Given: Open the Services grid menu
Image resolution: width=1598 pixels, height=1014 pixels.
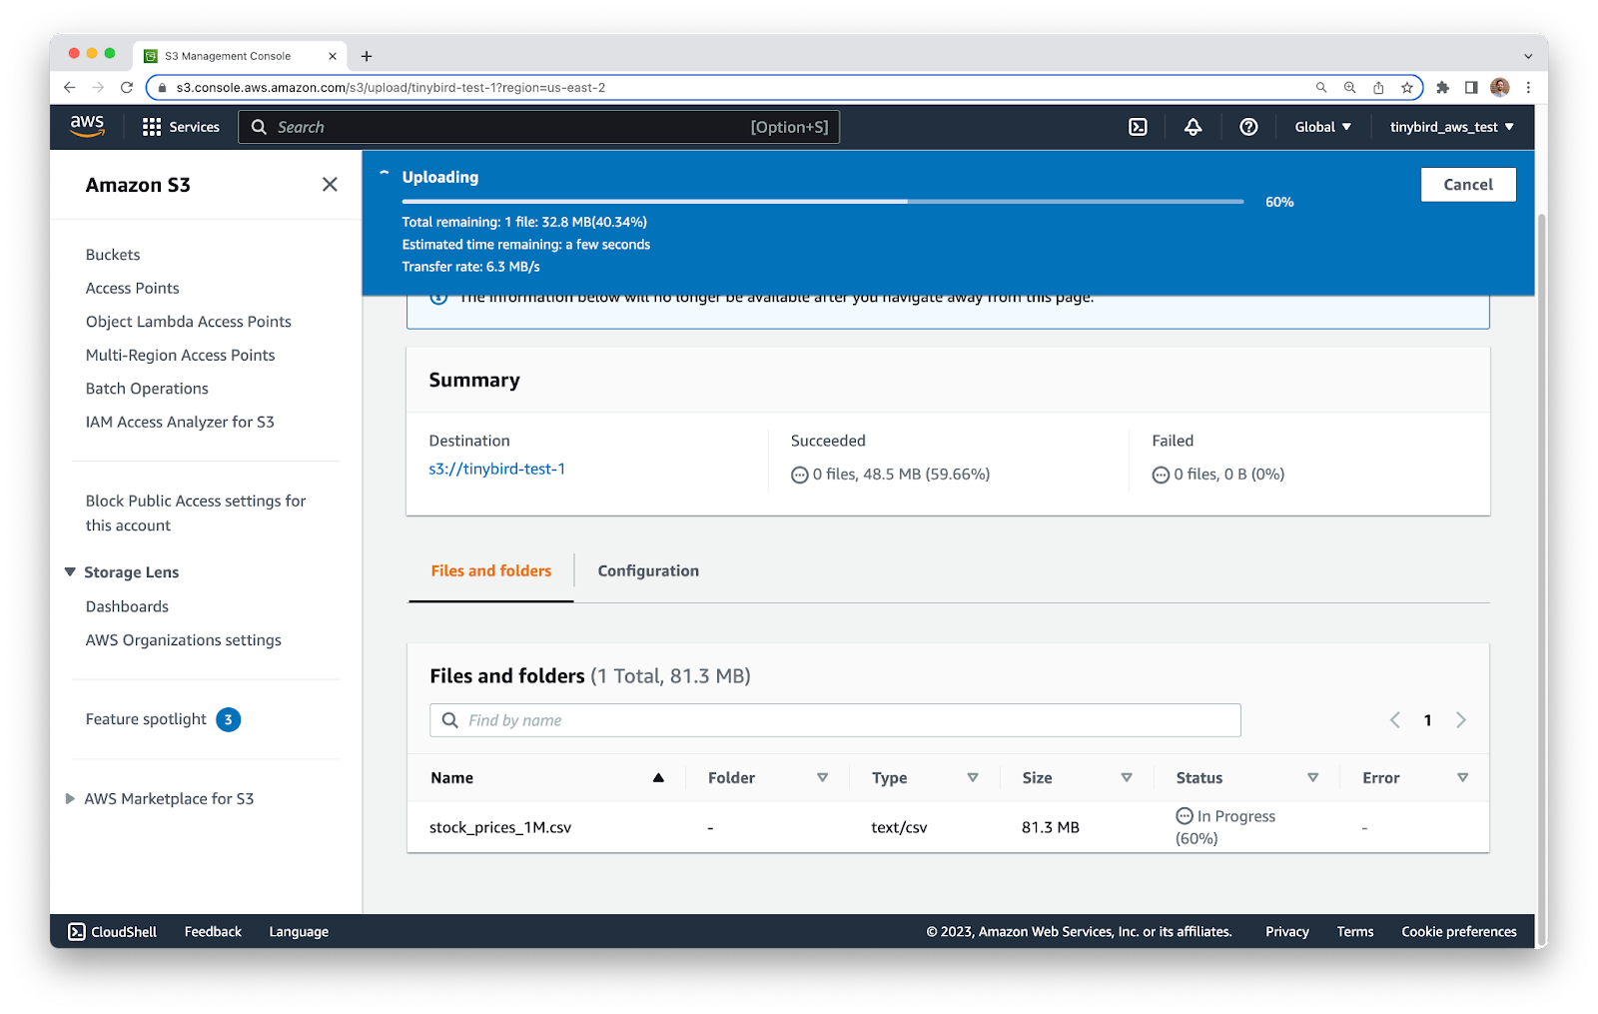Looking at the screenshot, I should tap(181, 127).
